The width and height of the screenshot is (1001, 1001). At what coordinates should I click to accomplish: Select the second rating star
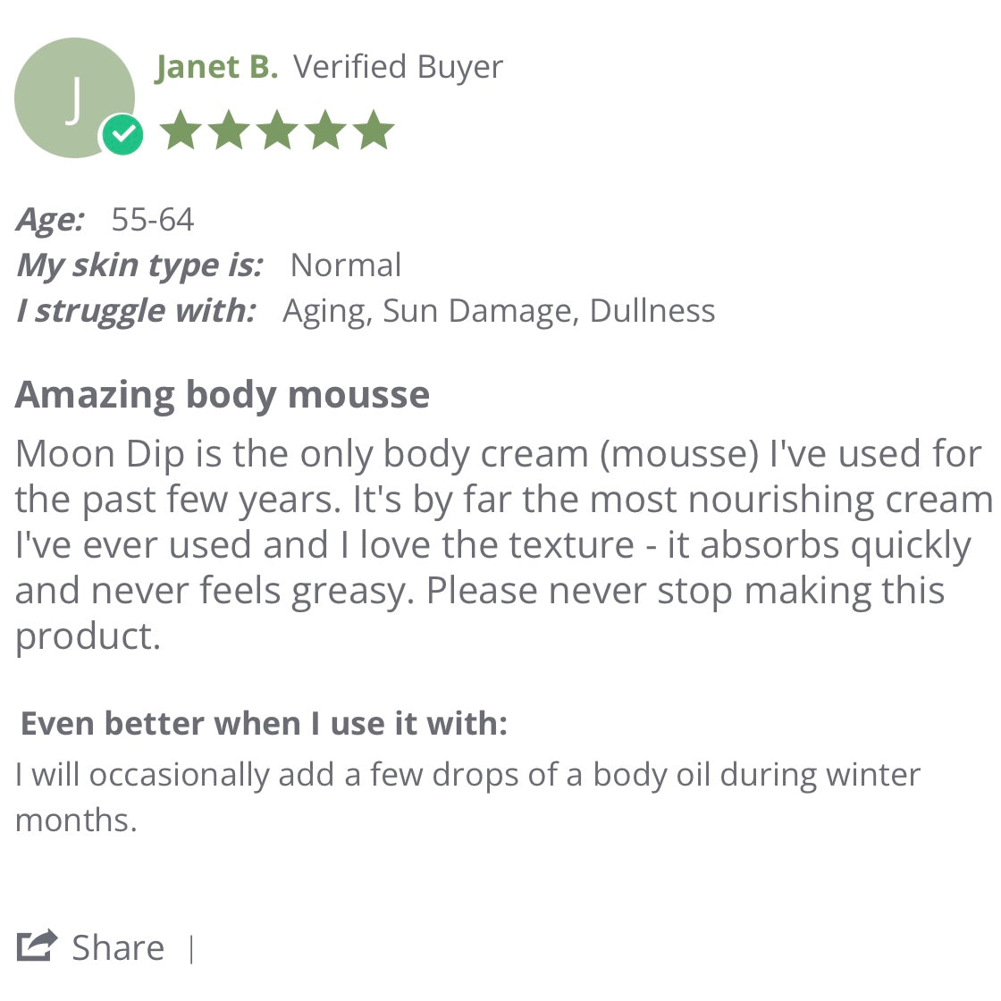230,130
